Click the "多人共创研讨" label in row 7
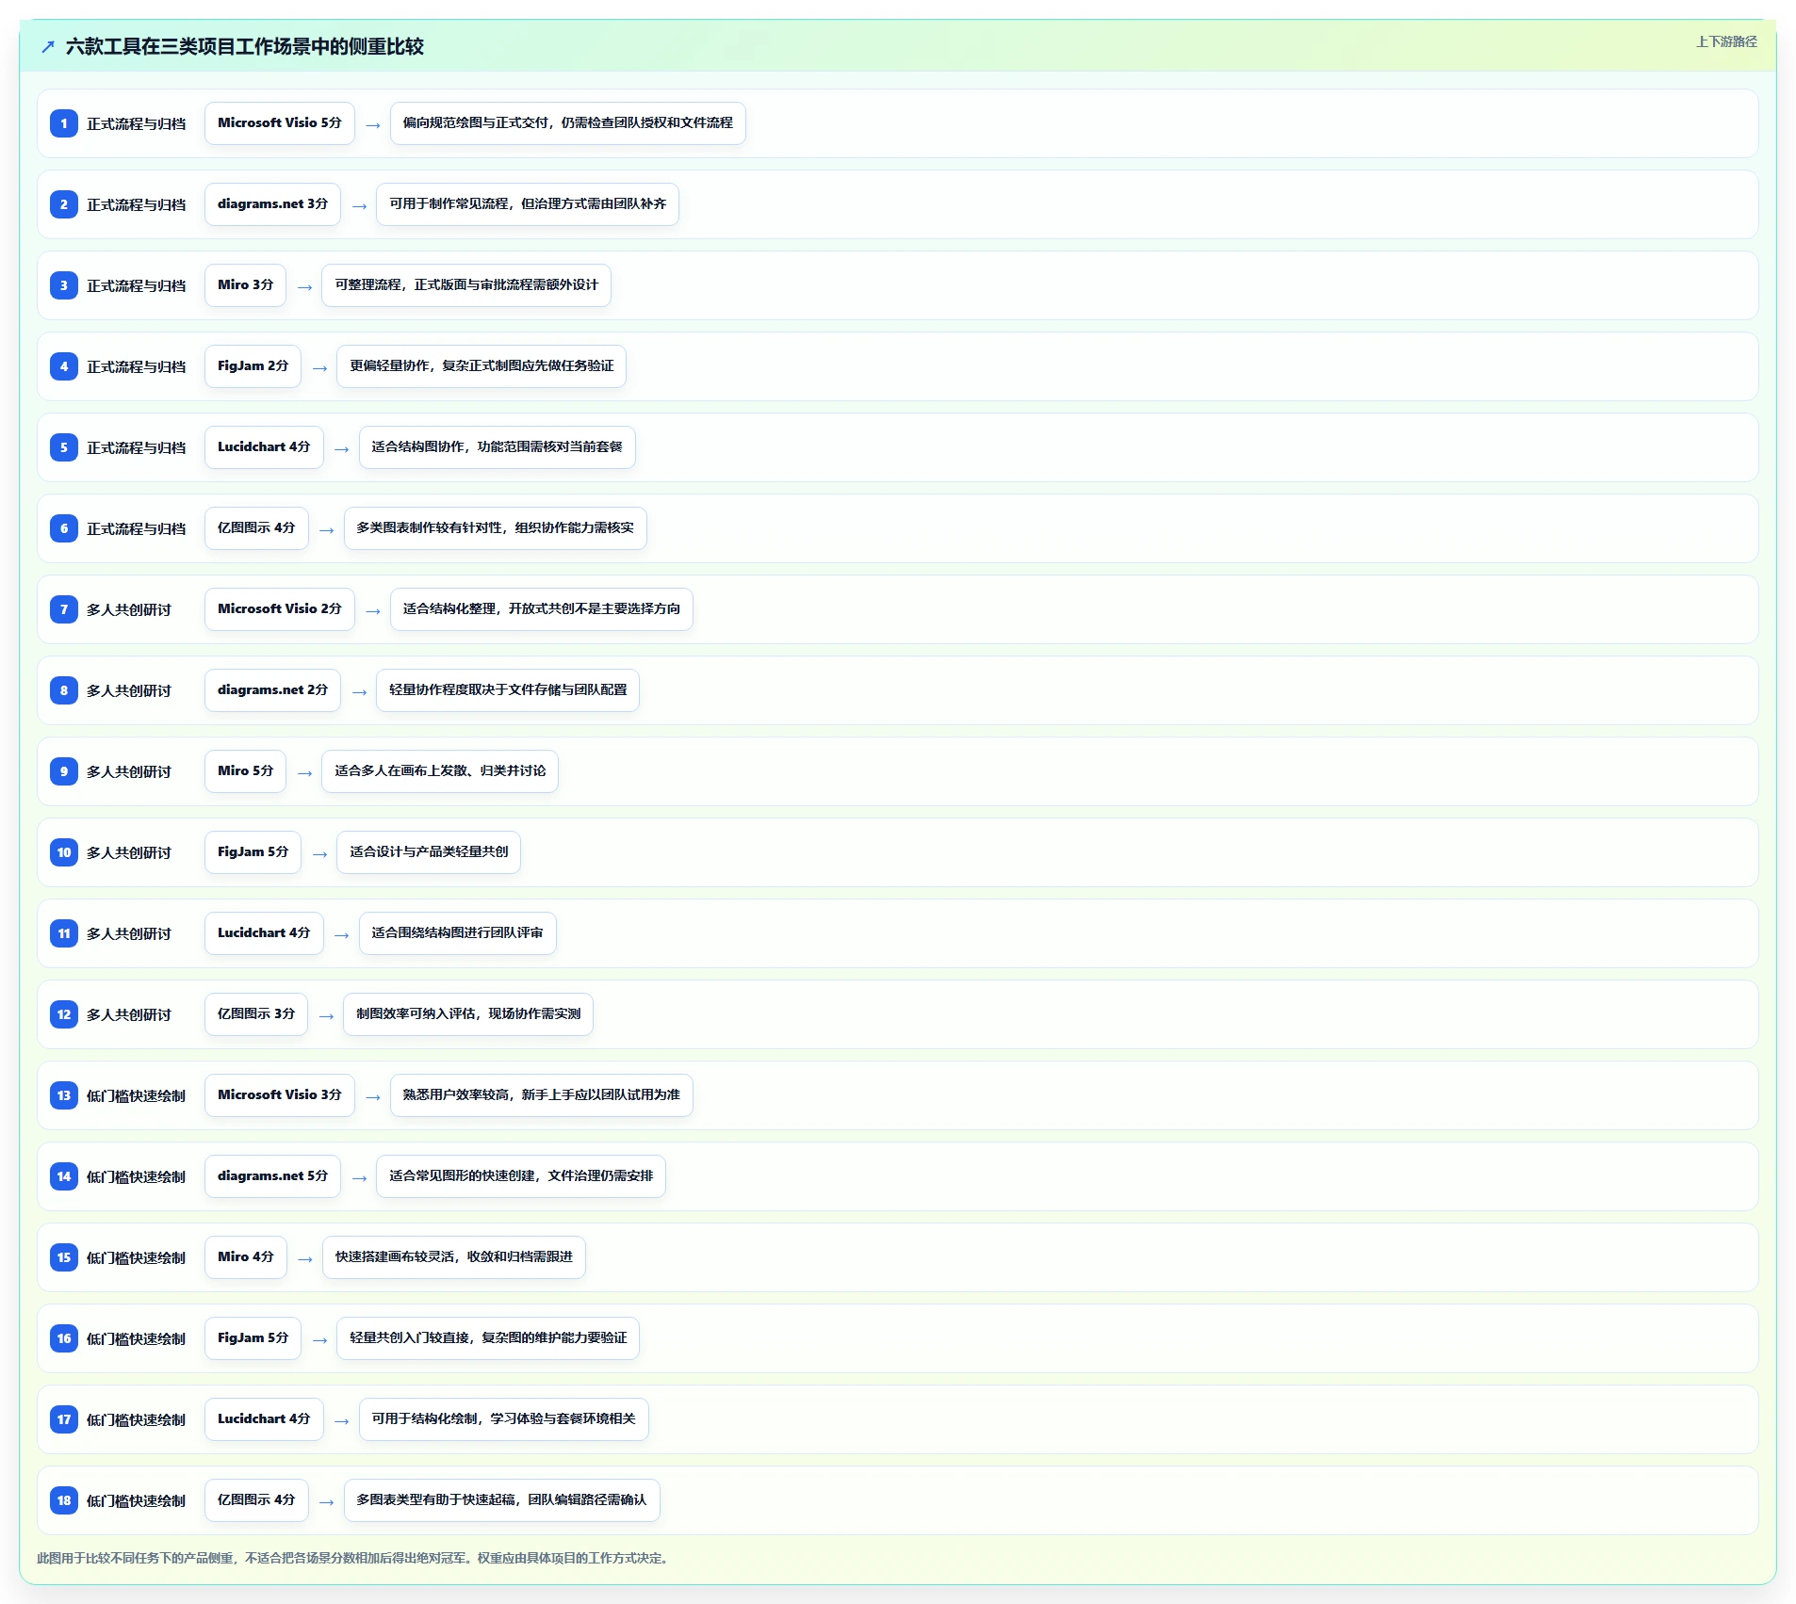Image resolution: width=1796 pixels, height=1604 pixels. (x=129, y=609)
